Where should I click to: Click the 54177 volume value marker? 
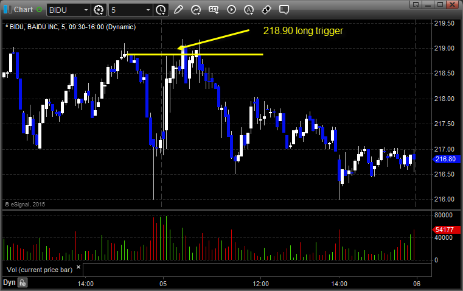[x=446, y=230]
